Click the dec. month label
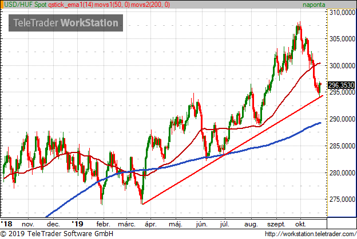 [53, 225]
